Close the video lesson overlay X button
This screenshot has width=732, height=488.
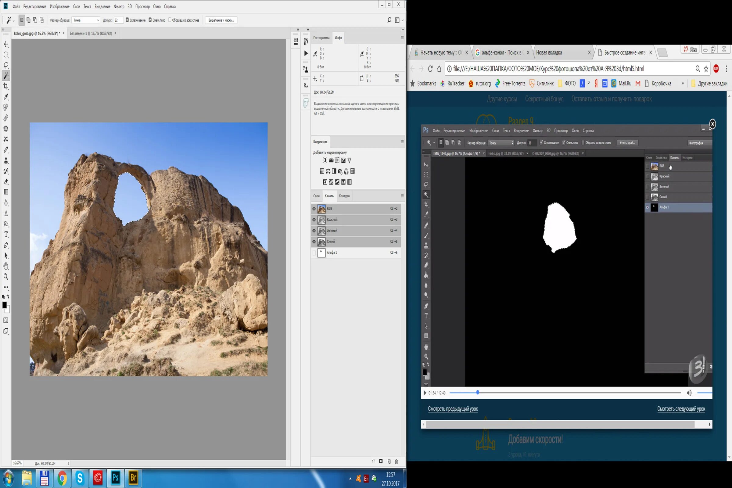(712, 124)
